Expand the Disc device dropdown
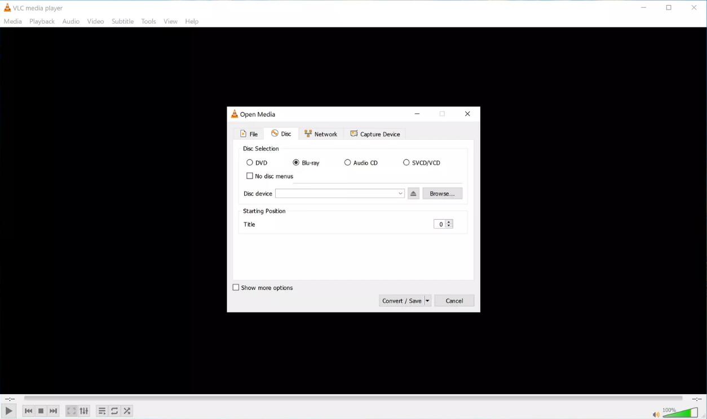The width and height of the screenshot is (707, 419). [x=400, y=194]
